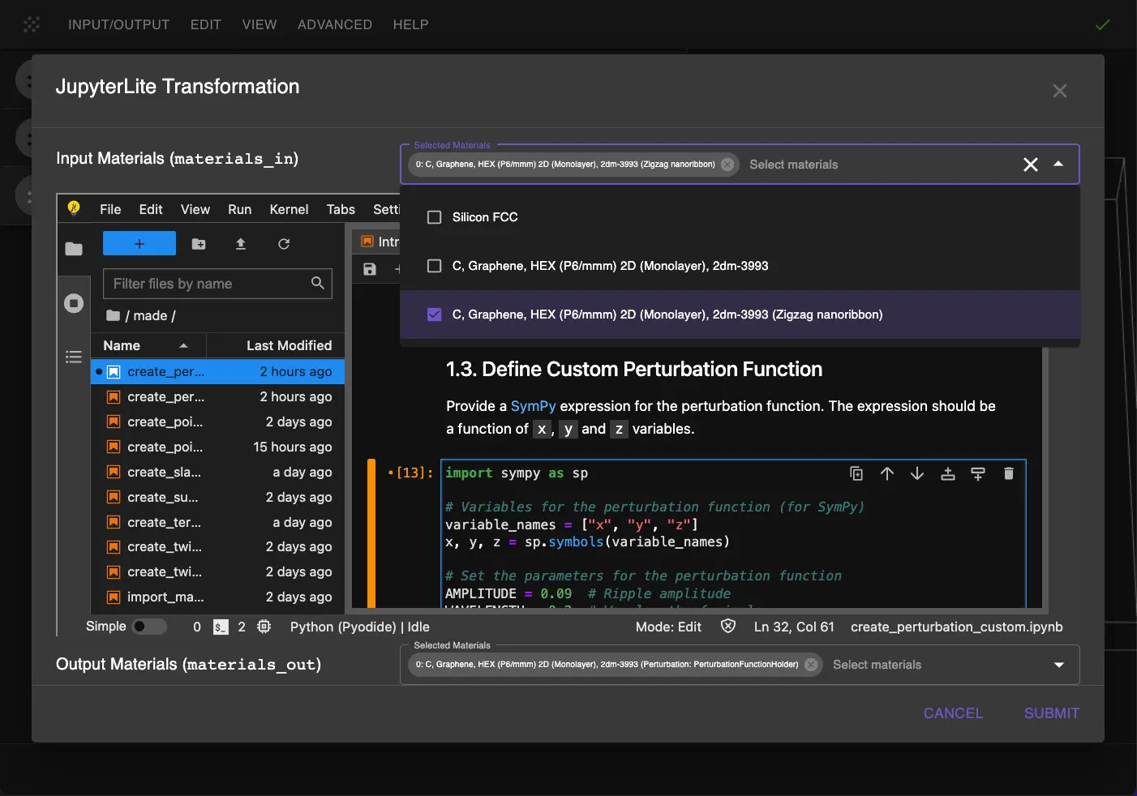Duplicate the current notebook cell
This screenshot has width=1137, height=796.
coord(856,473)
